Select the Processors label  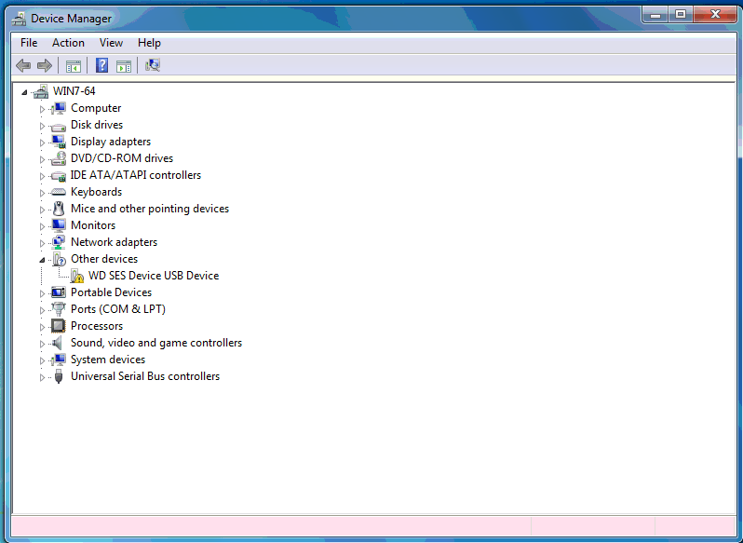pos(97,326)
